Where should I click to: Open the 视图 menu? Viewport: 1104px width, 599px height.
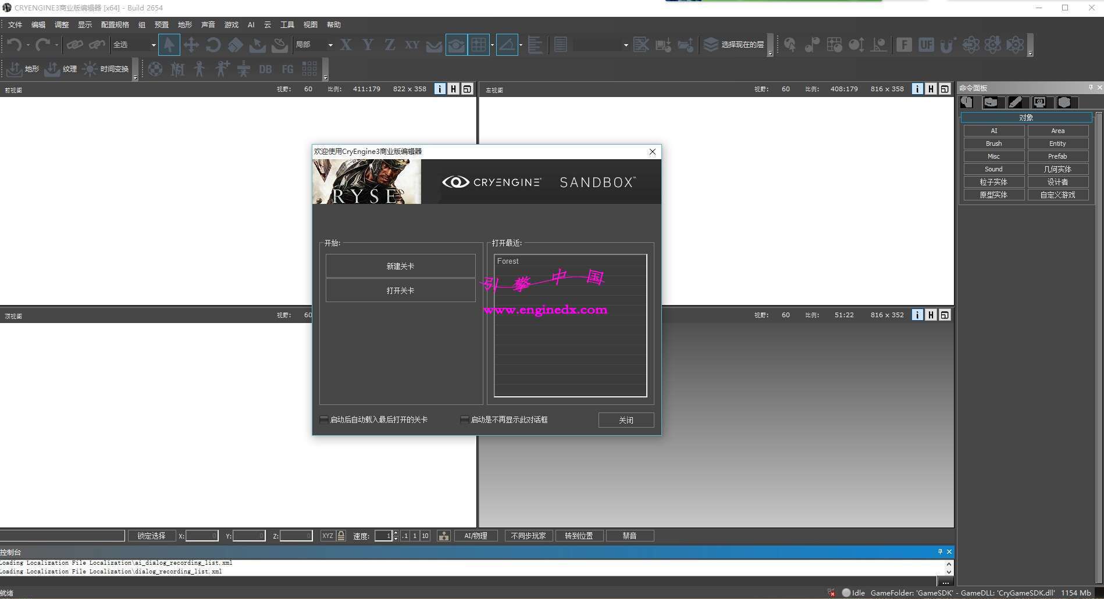coord(311,25)
